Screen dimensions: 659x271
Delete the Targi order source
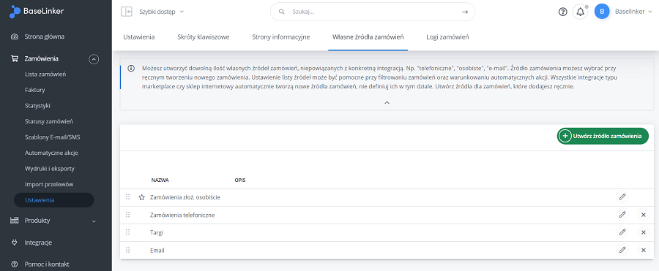643,232
